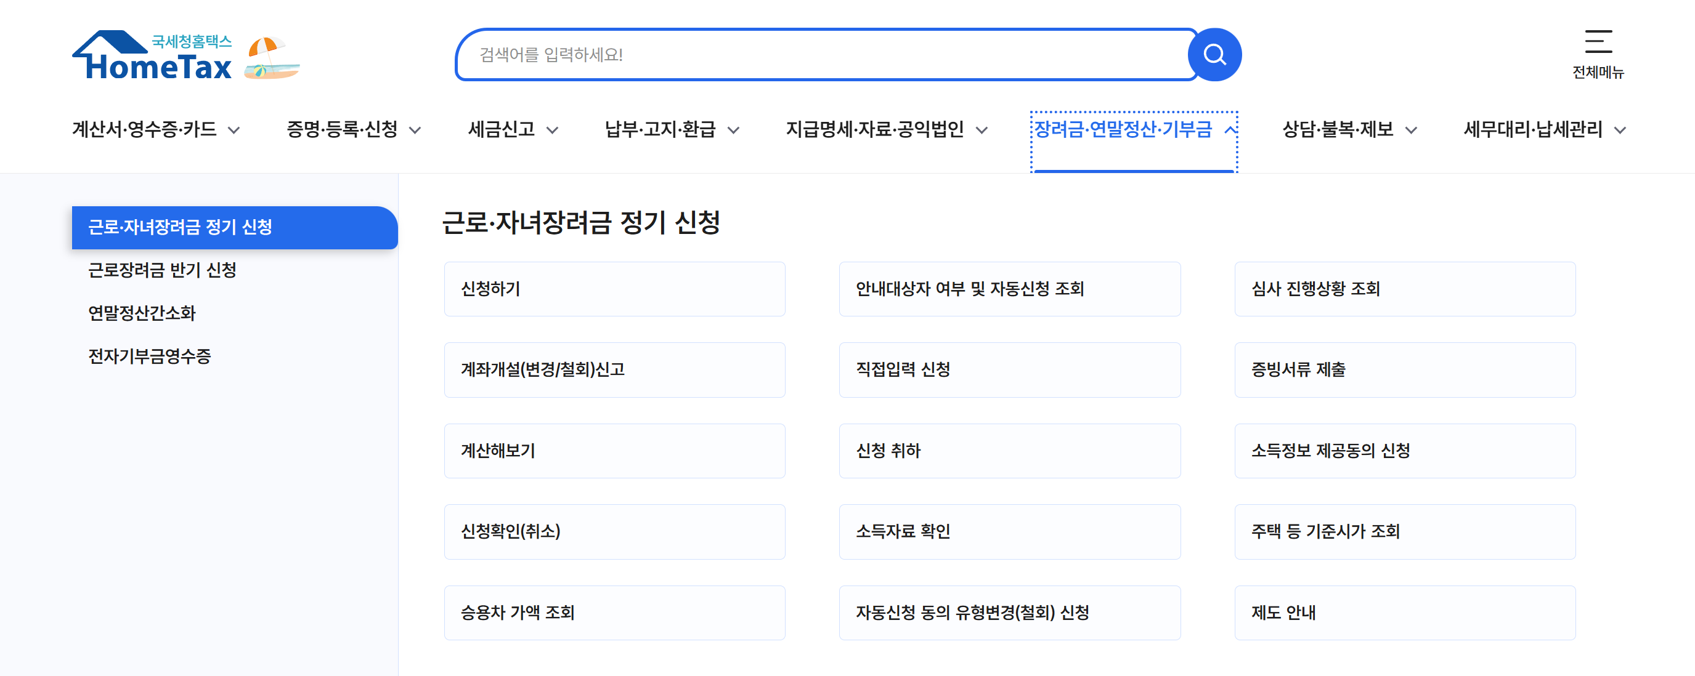This screenshot has height=676, width=1695.
Task: Click the blue search magnifier button
Action: coord(1214,55)
